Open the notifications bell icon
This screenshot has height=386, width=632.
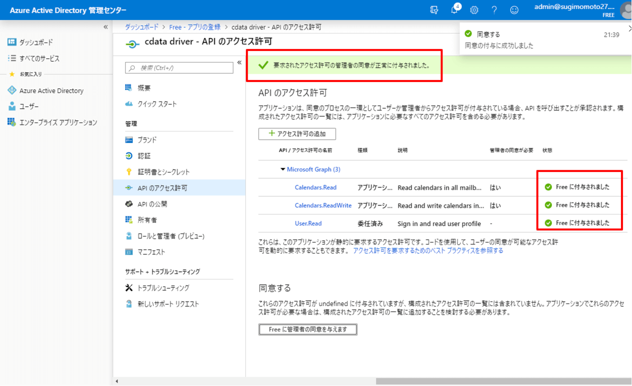[455, 10]
